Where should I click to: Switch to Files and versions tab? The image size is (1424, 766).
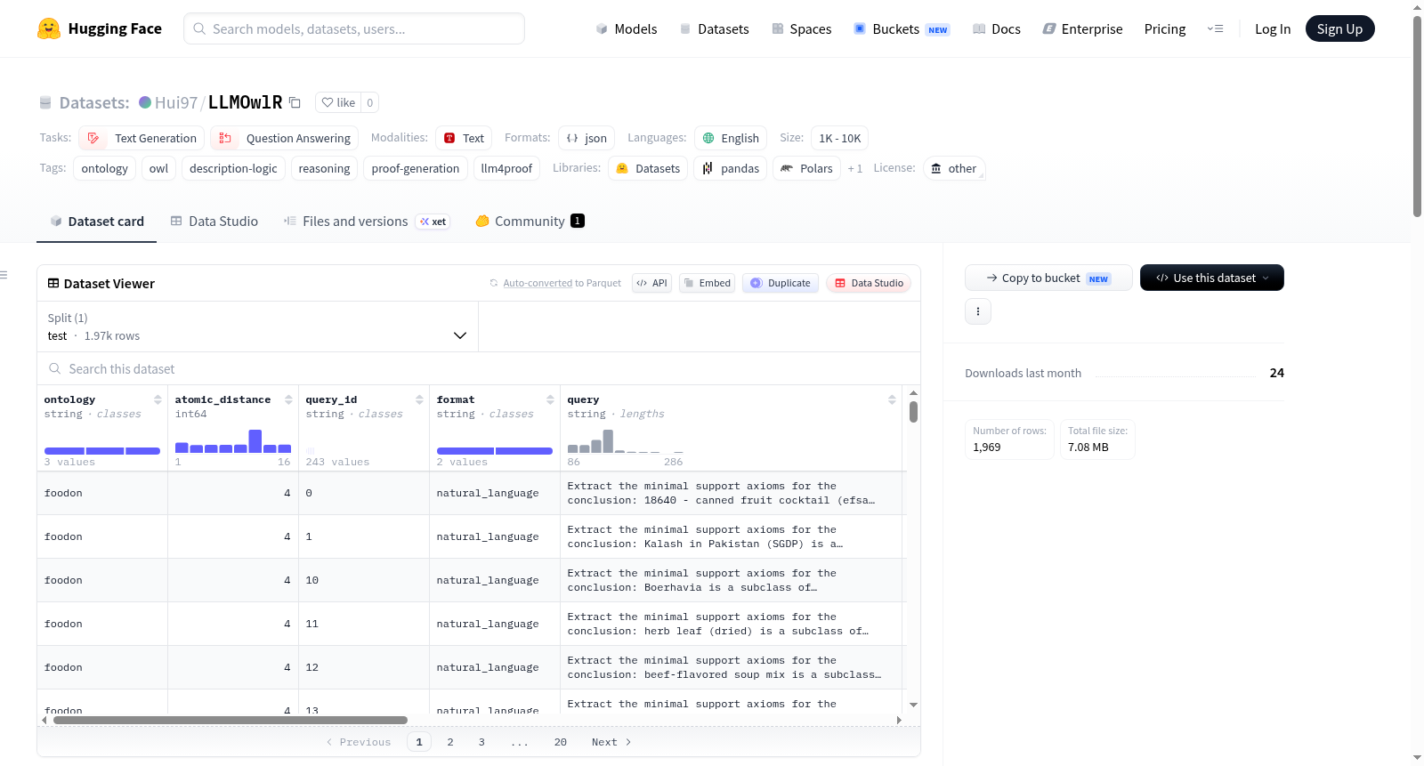click(x=367, y=222)
